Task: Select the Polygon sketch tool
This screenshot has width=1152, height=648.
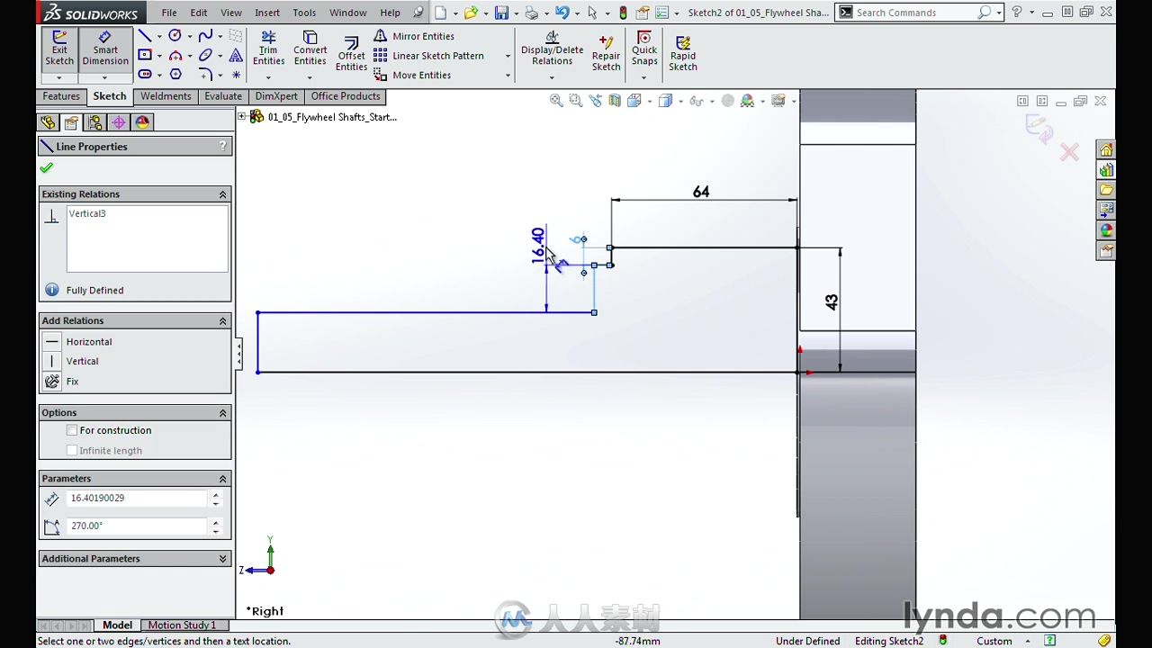Action: (x=175, y=75)
